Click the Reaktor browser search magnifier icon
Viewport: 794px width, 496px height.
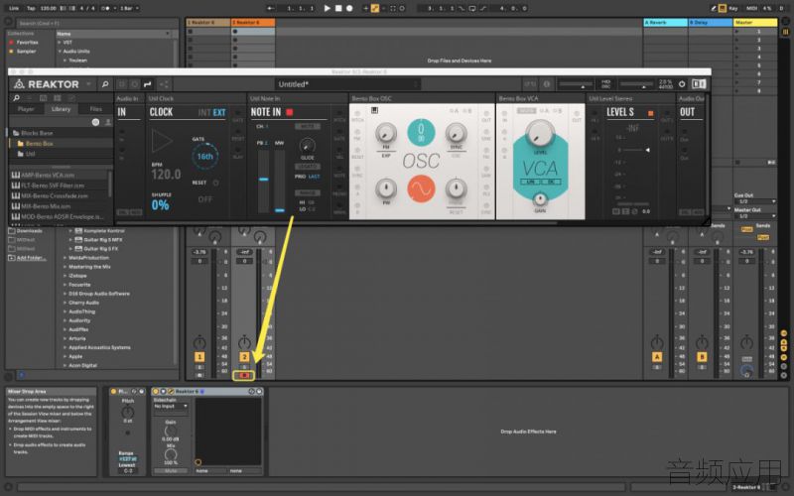16,97
